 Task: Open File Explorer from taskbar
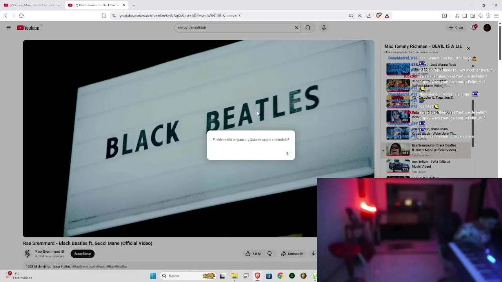(234, 276)
